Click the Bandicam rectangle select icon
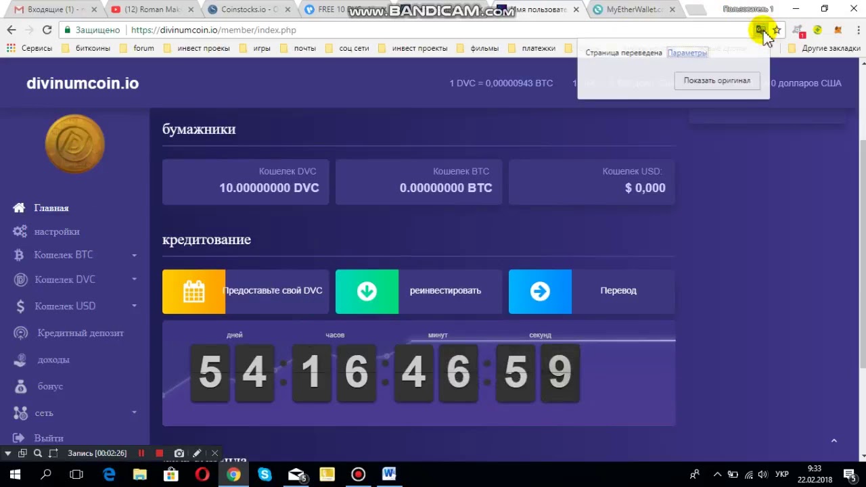866x487 pixels. [x=53, y=453]
